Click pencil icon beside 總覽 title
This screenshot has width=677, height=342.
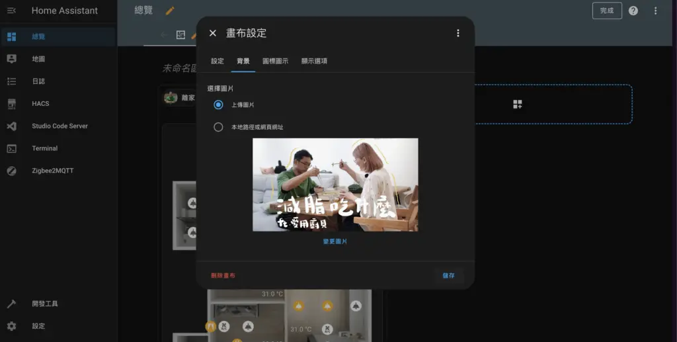(x=170, y=11)
